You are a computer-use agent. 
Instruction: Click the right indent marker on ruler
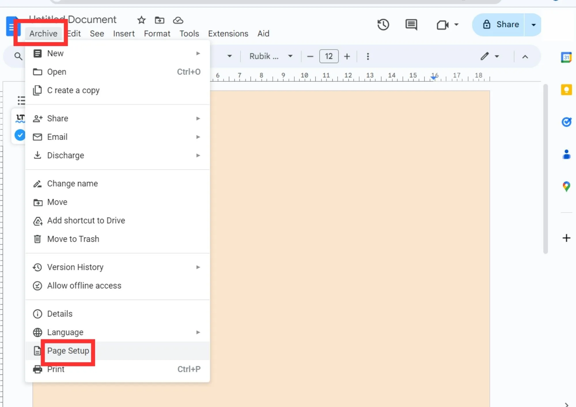[x=434, y=78]
